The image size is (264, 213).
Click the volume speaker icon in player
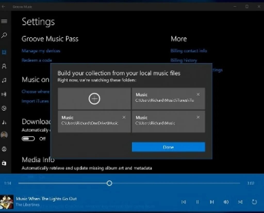(x=226, y=202)
